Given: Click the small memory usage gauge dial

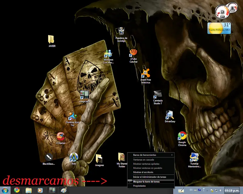Looking at the screenshot, I should click(x=232, y=7).
